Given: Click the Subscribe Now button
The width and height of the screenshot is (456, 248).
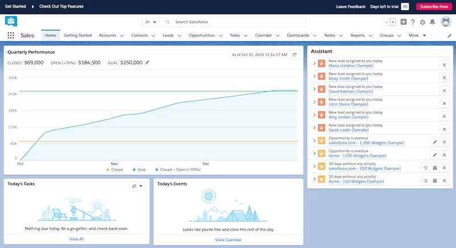Looking at the screenshot, I should point(434,6).
